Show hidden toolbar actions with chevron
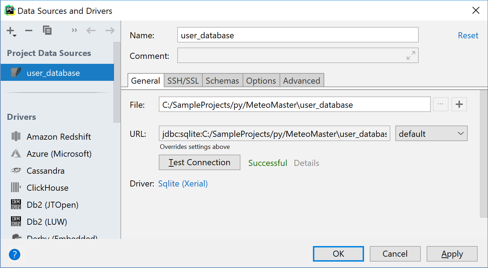 pos(74,30)
